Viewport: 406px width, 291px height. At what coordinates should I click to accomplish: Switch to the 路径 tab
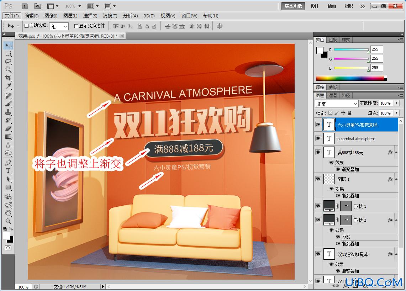tap(346, 95)
